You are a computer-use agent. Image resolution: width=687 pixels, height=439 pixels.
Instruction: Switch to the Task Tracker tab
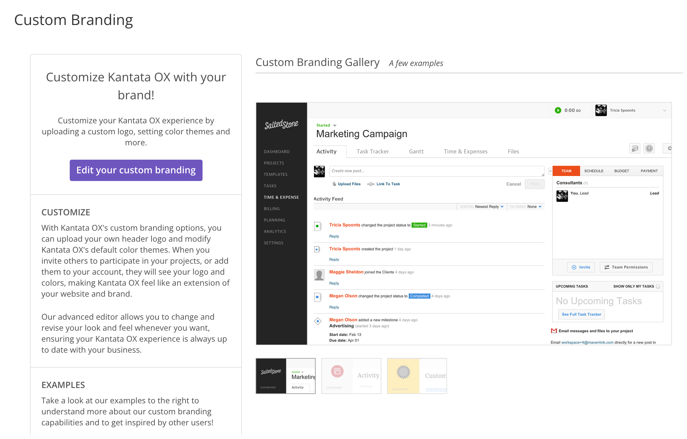coord(373,151)
